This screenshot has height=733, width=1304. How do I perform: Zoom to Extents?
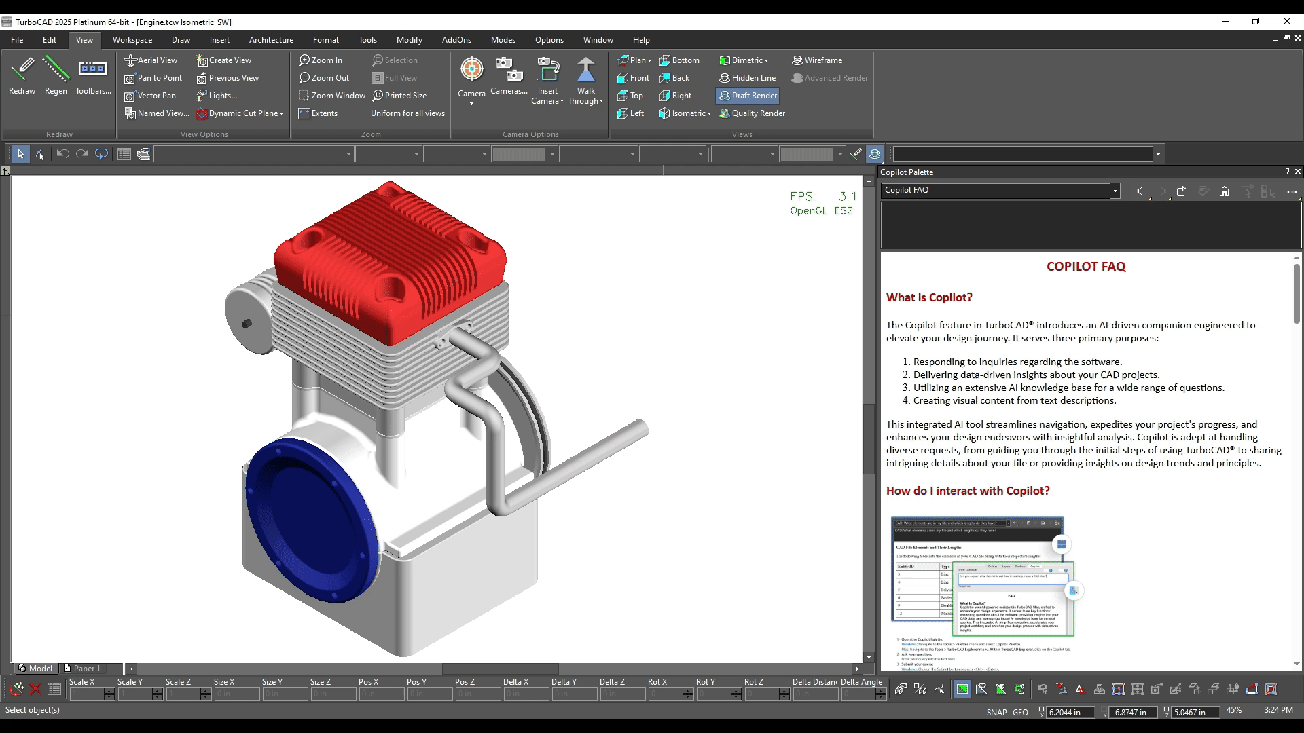318,113
